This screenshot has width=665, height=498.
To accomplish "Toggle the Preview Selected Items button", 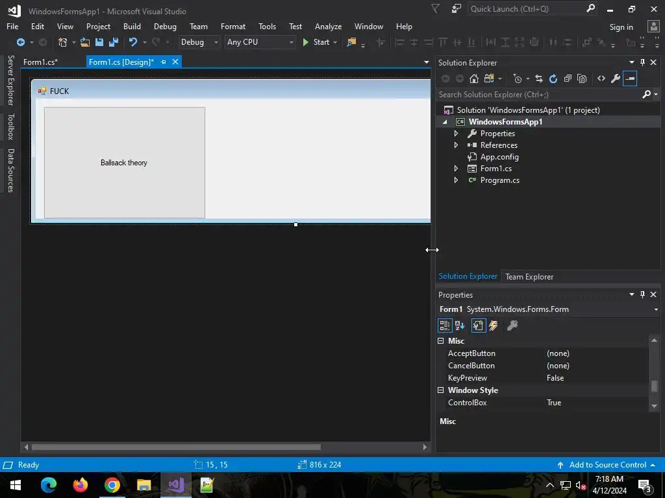I will (x=630, y=78).
